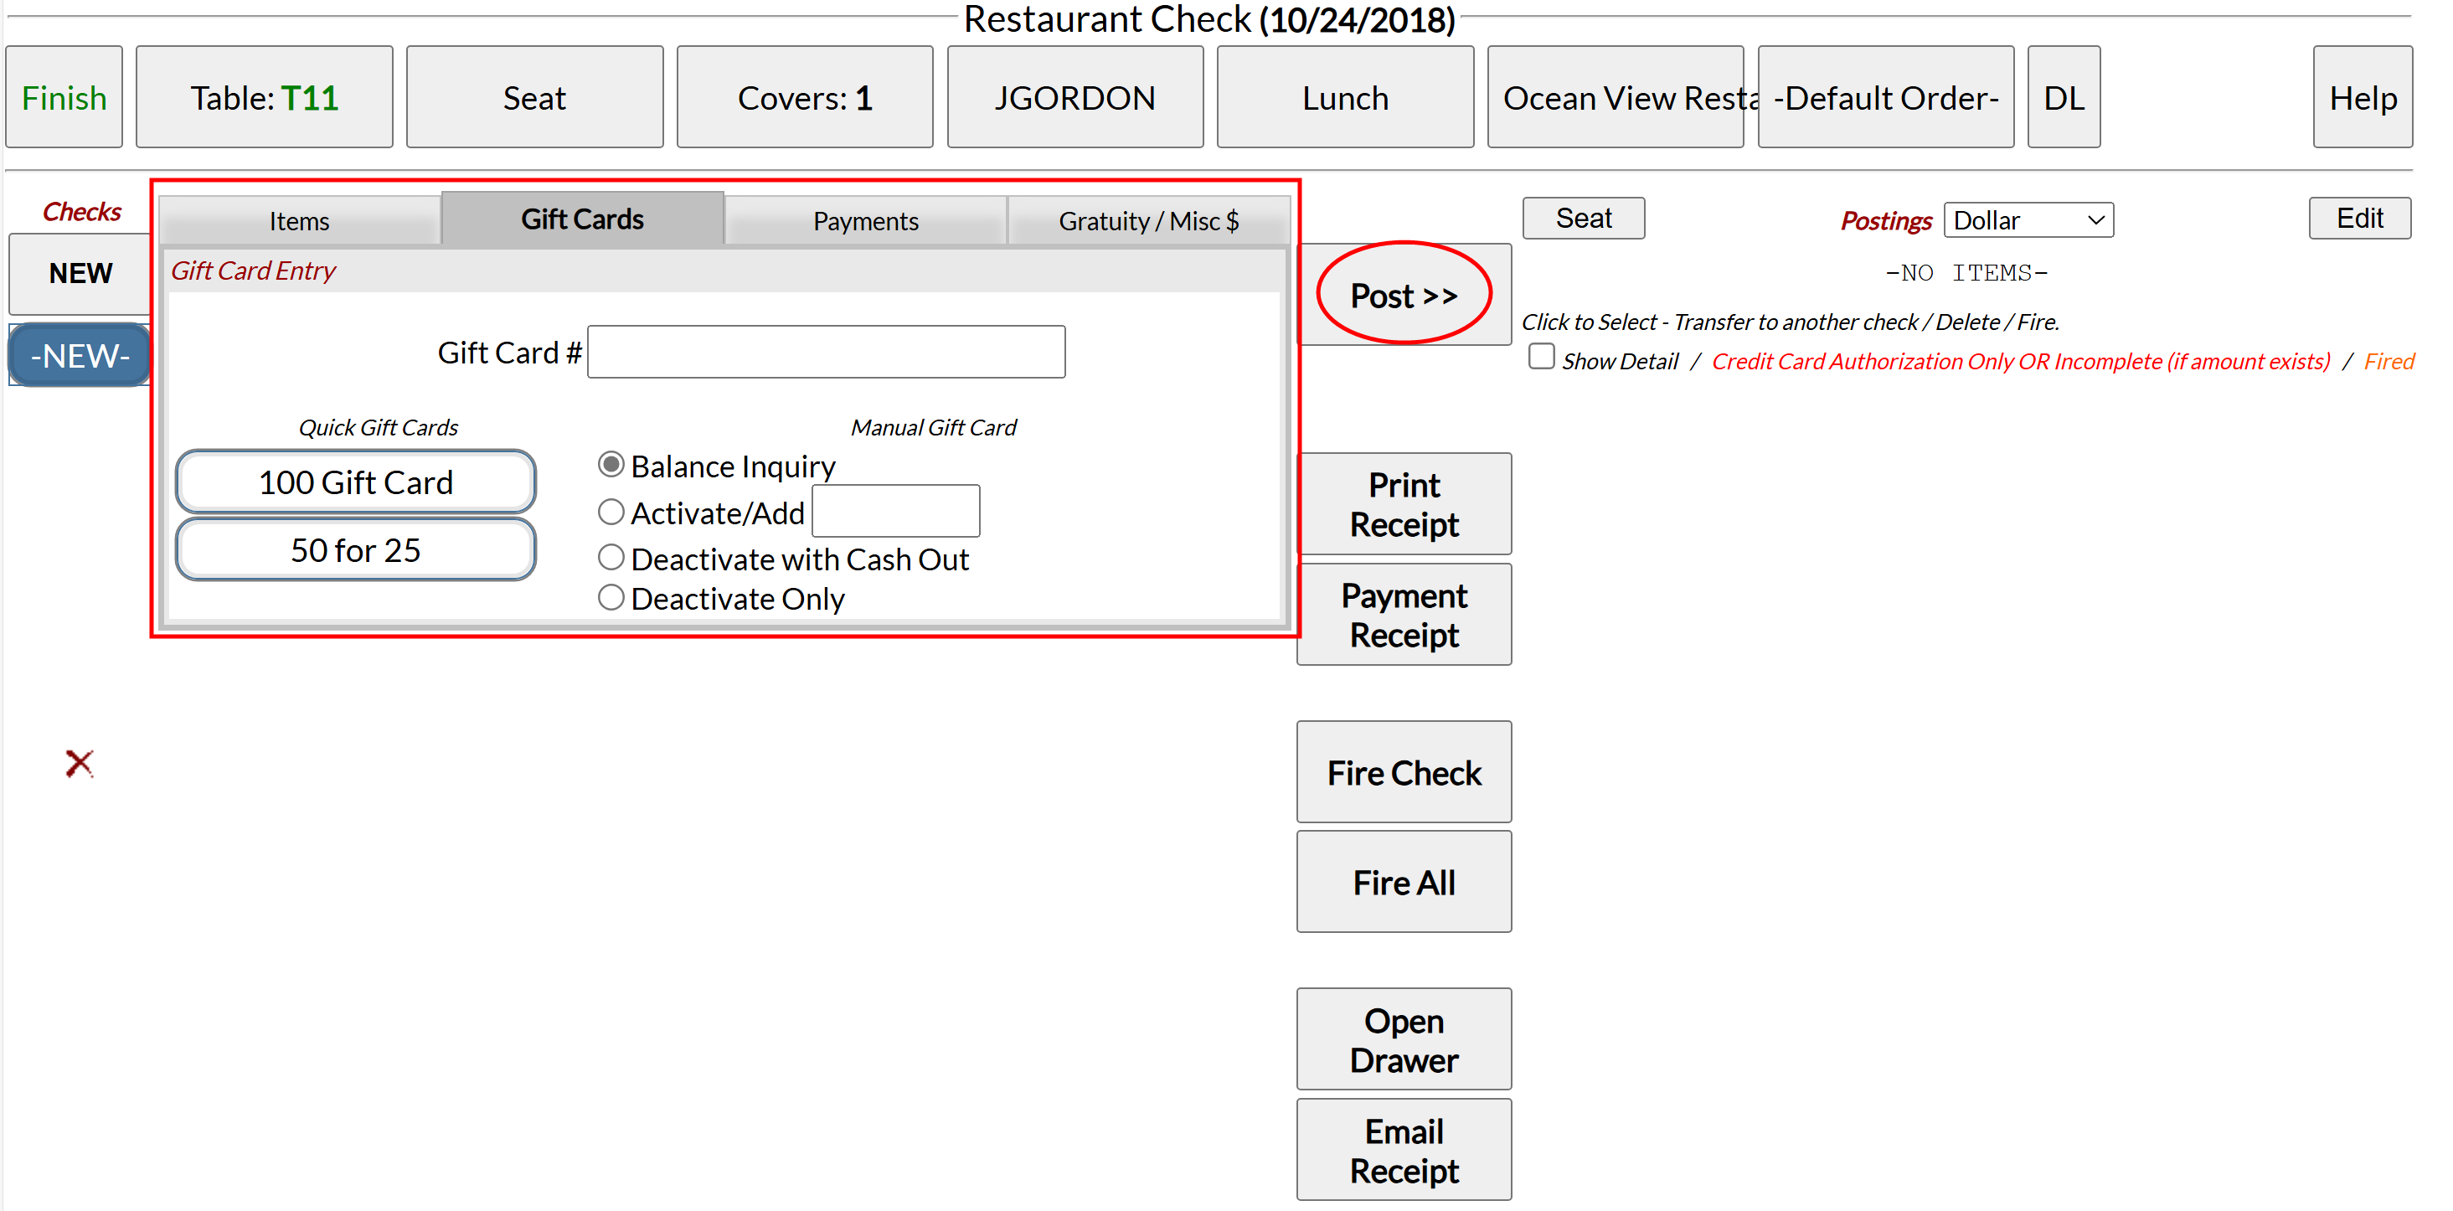Click the Activate/Add amount field
Screen dimensions: 2453x1211
(895, 513)
